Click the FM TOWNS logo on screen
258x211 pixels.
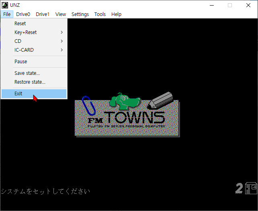tap(127, 115)
